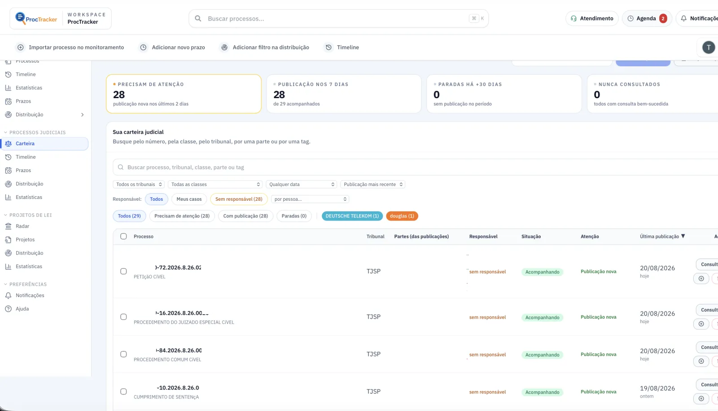718x411 pixels.
Task: Open Ajuda help item
Action: point(22,309)
